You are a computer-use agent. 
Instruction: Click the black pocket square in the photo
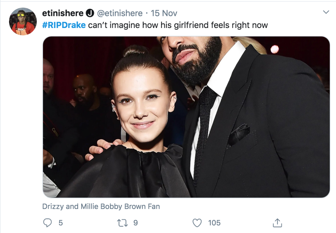coord(238,134)
